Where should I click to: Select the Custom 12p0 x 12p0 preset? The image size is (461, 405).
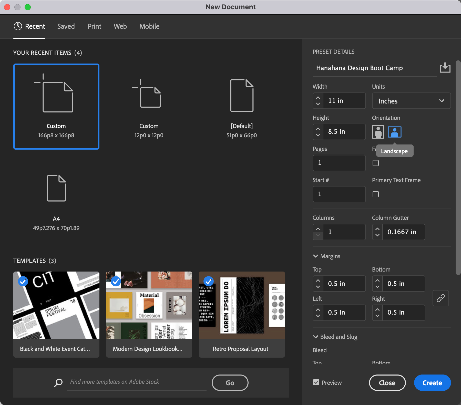pyautogui.click(x=149, y=107)
